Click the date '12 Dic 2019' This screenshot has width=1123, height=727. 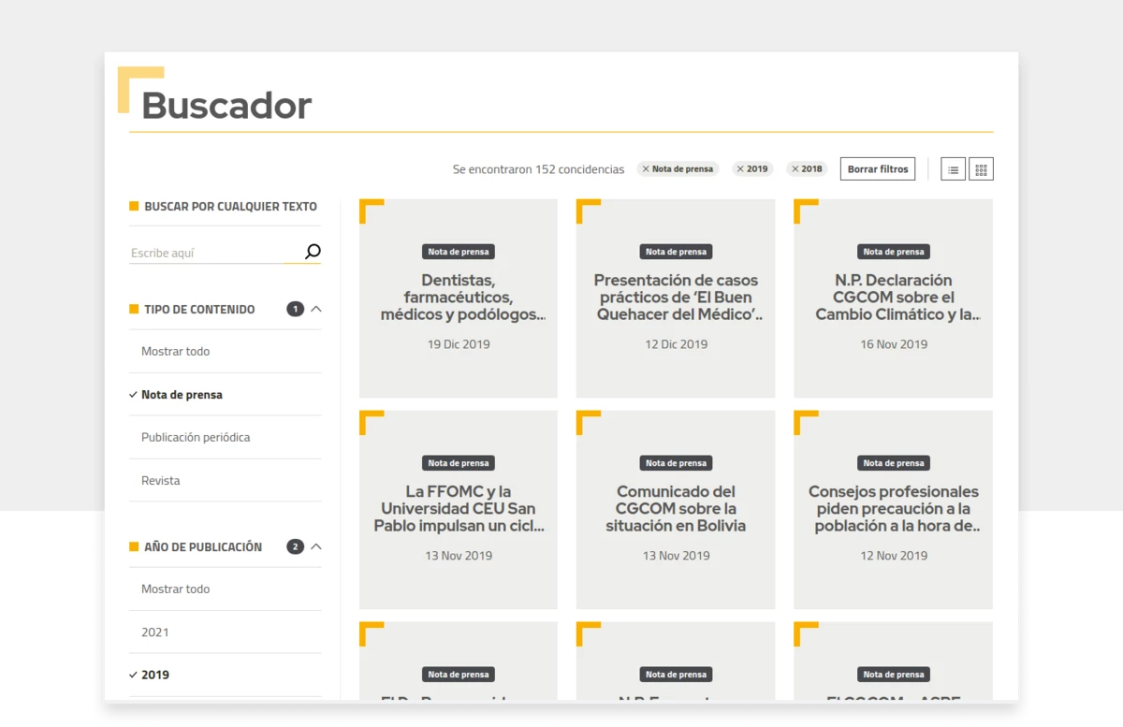click(x=676, y=344)
